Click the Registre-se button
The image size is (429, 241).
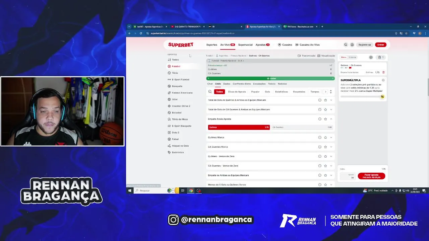(365, 45)
